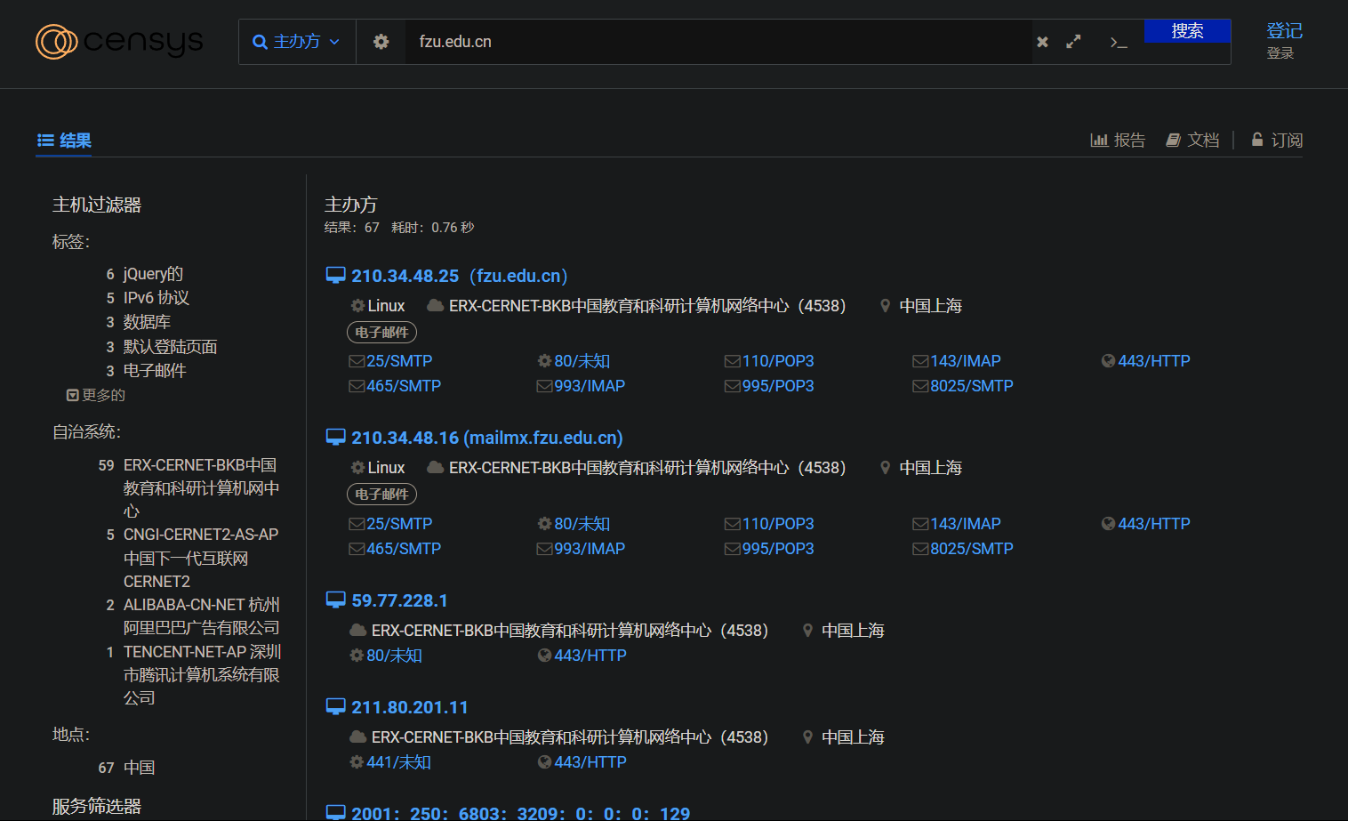The image size is (1348, 821).
Task: Filter by jQuery的 label
Action: click(x=153, y=274)
